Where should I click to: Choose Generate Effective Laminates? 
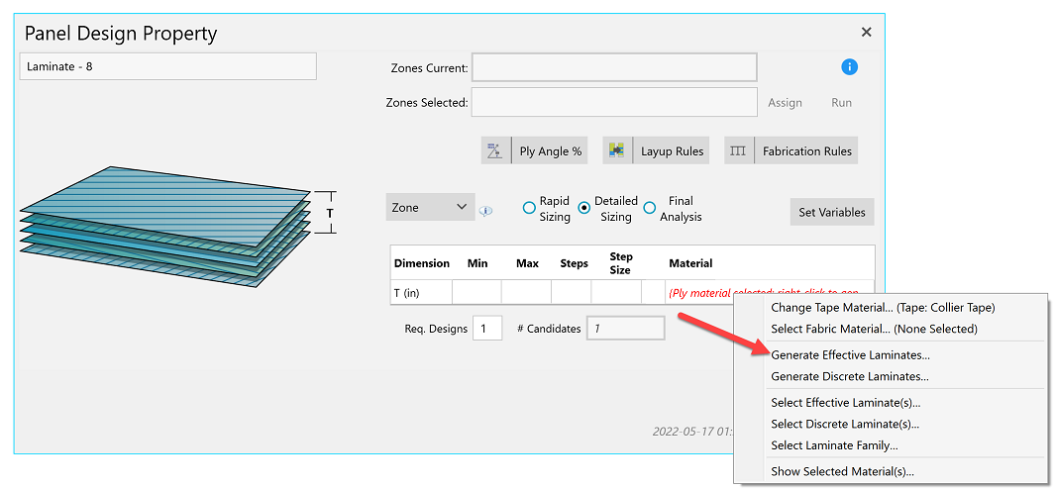click(851, 354)
